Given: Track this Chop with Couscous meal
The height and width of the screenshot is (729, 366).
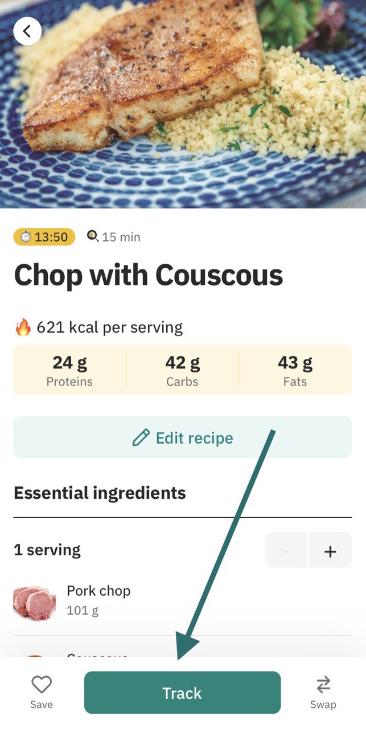Looking at the screenshot, I should pyautogui.click(x=183, y=693).
